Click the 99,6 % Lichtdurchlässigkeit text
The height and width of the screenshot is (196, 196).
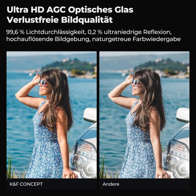tap(46, 32)
